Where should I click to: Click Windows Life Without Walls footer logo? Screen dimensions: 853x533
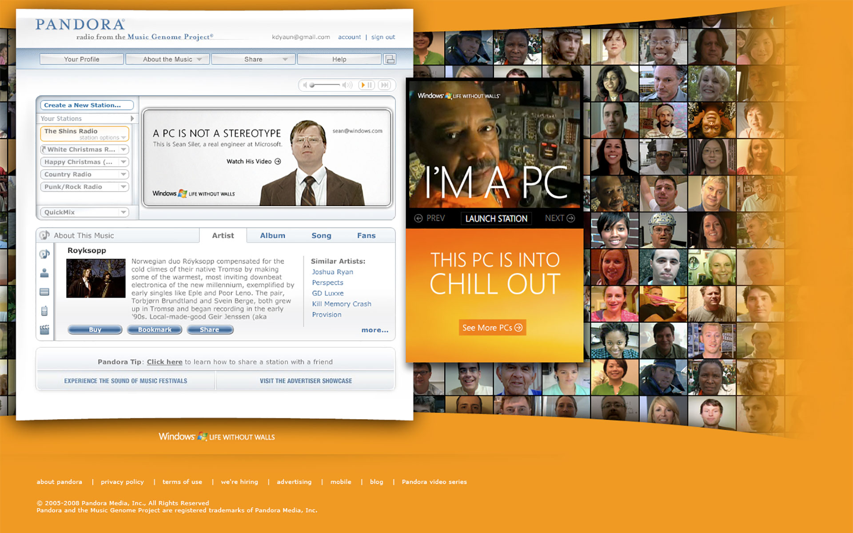click(217, 437)
